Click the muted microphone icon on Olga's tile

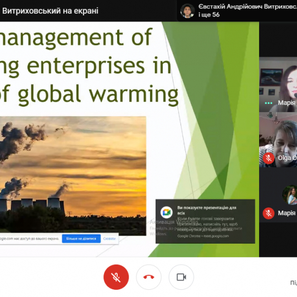coord(268,158)
